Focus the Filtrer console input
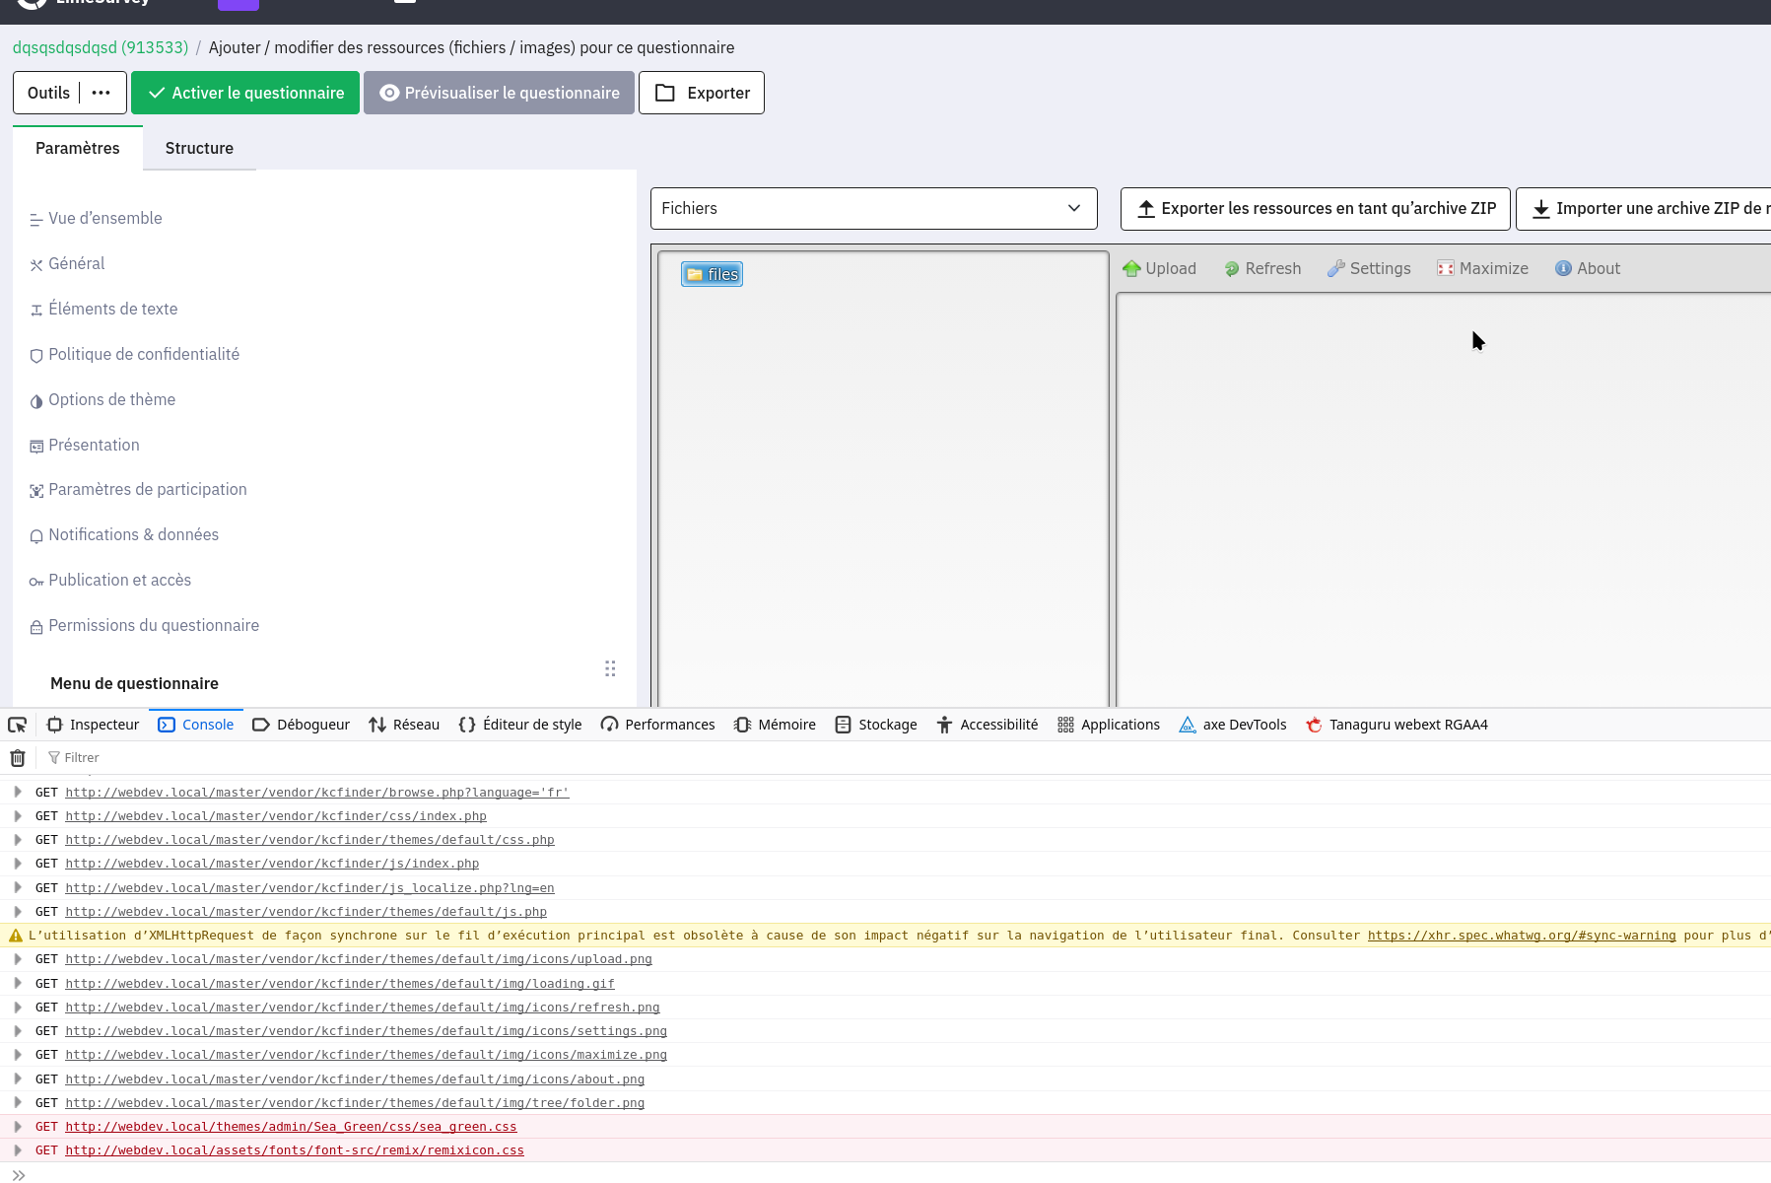 pos(296,758)
